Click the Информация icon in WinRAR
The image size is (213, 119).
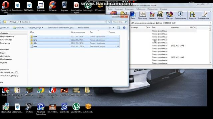coord(180,16)
